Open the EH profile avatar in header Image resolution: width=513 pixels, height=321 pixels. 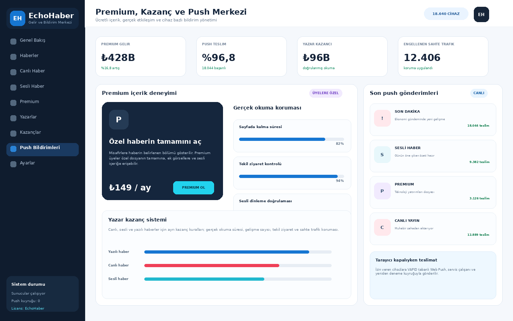[481, 14]
